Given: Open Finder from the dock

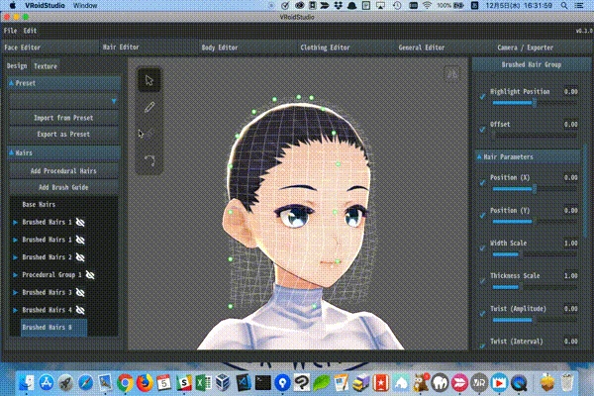Looking at the screenshot, I should pyautogui.click(x=27, y=383).
